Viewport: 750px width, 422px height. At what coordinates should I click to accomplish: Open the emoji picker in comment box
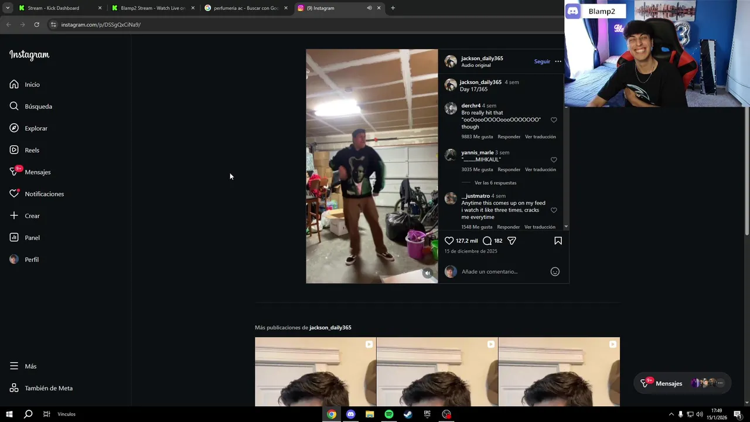coord(555,271)
